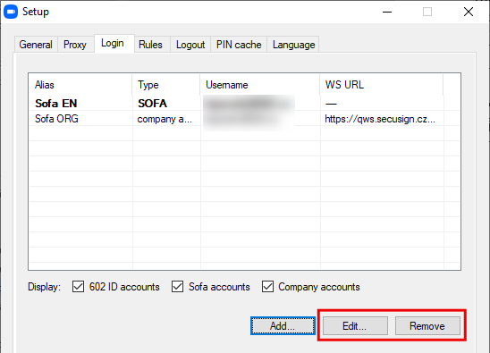Click the Username column header
Screen dimensions: 490x353
pos(260,85)
